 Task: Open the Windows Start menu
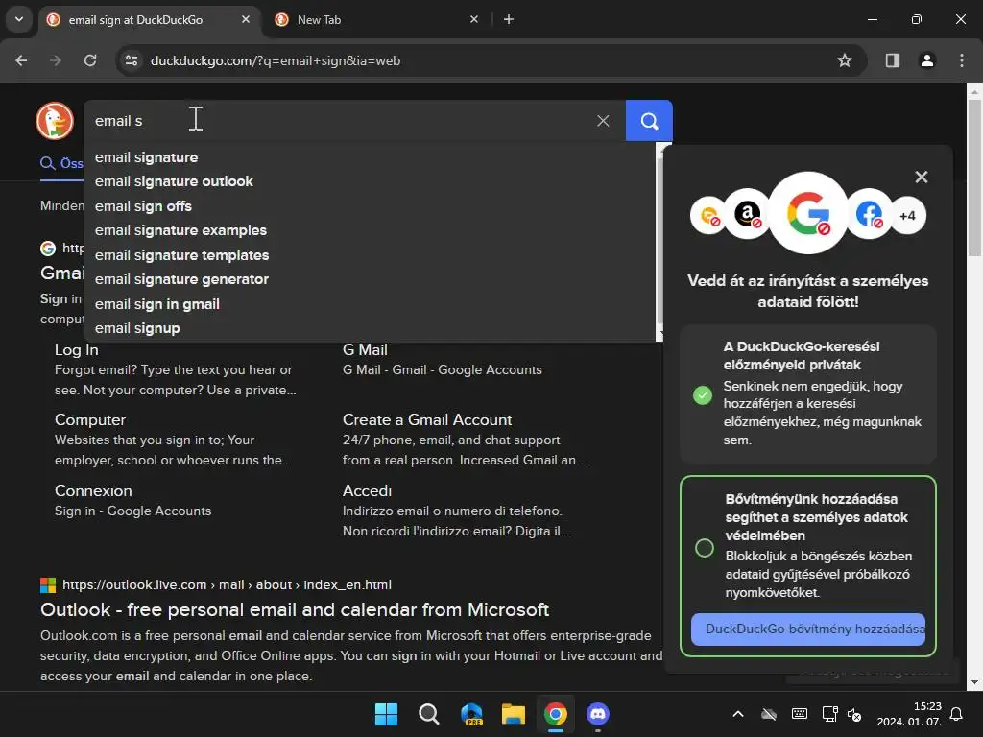386,714
